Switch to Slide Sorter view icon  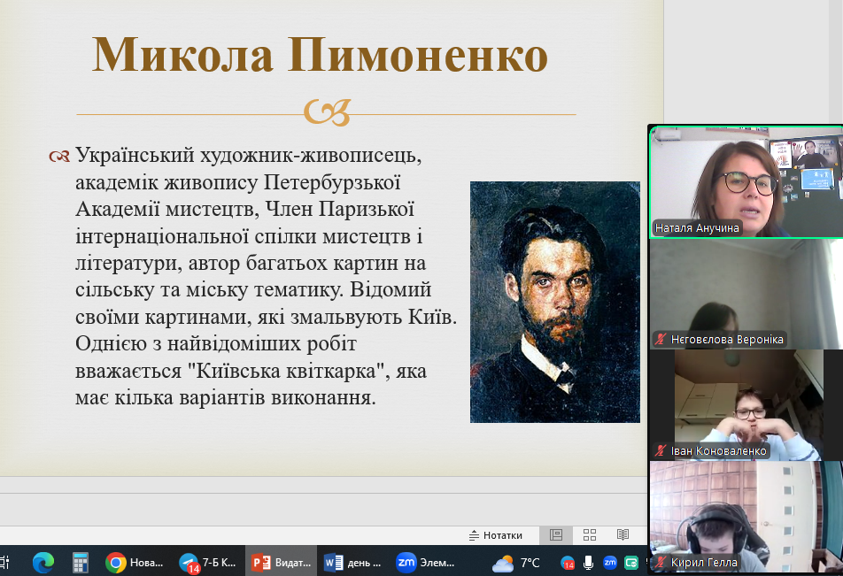tap(590, 535)
